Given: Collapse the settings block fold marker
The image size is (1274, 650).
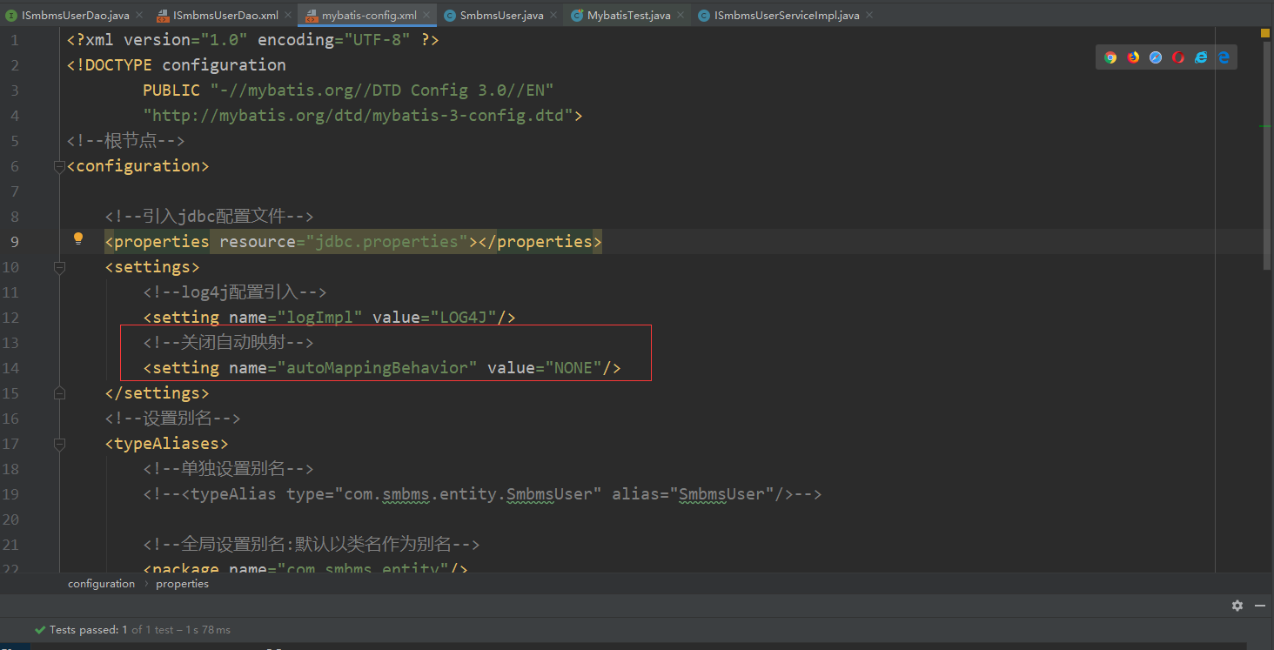Looking at the screenshot, I should coord(59,267).
